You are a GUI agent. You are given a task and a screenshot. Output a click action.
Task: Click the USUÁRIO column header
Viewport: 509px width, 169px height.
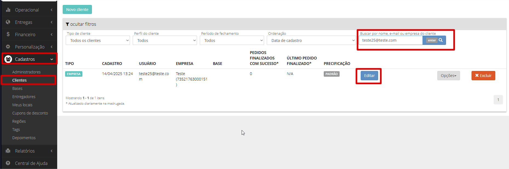click(147, 64)
